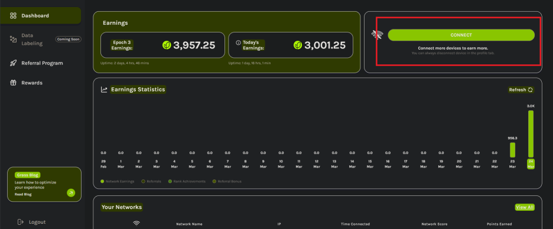Click the Referral Program rocket icon
553x229 pixels.
tap(13, 63)
